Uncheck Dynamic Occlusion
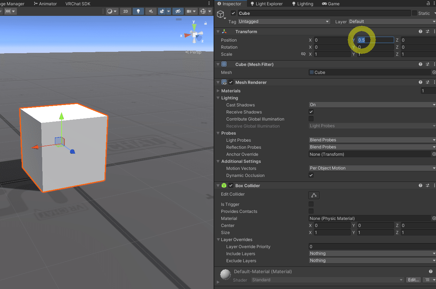Image resolution: width=436 pixels, height=289 pixels. [311, 175]
